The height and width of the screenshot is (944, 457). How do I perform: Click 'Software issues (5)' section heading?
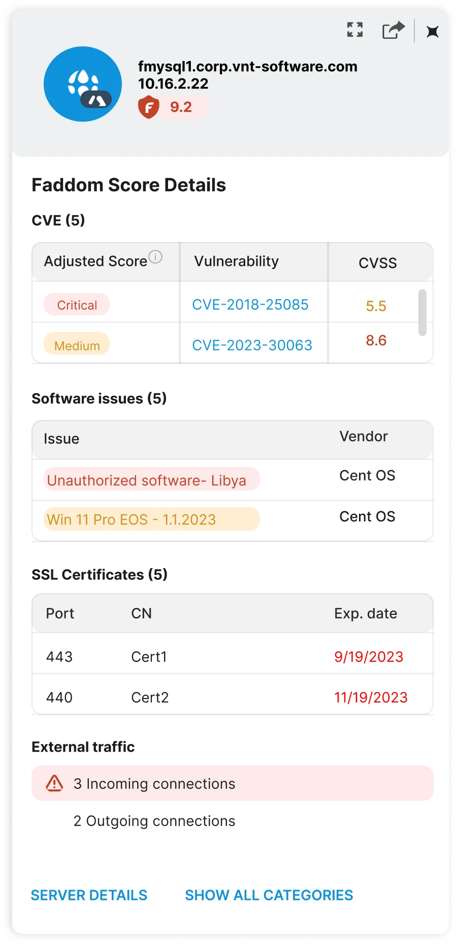pos(99,398)
